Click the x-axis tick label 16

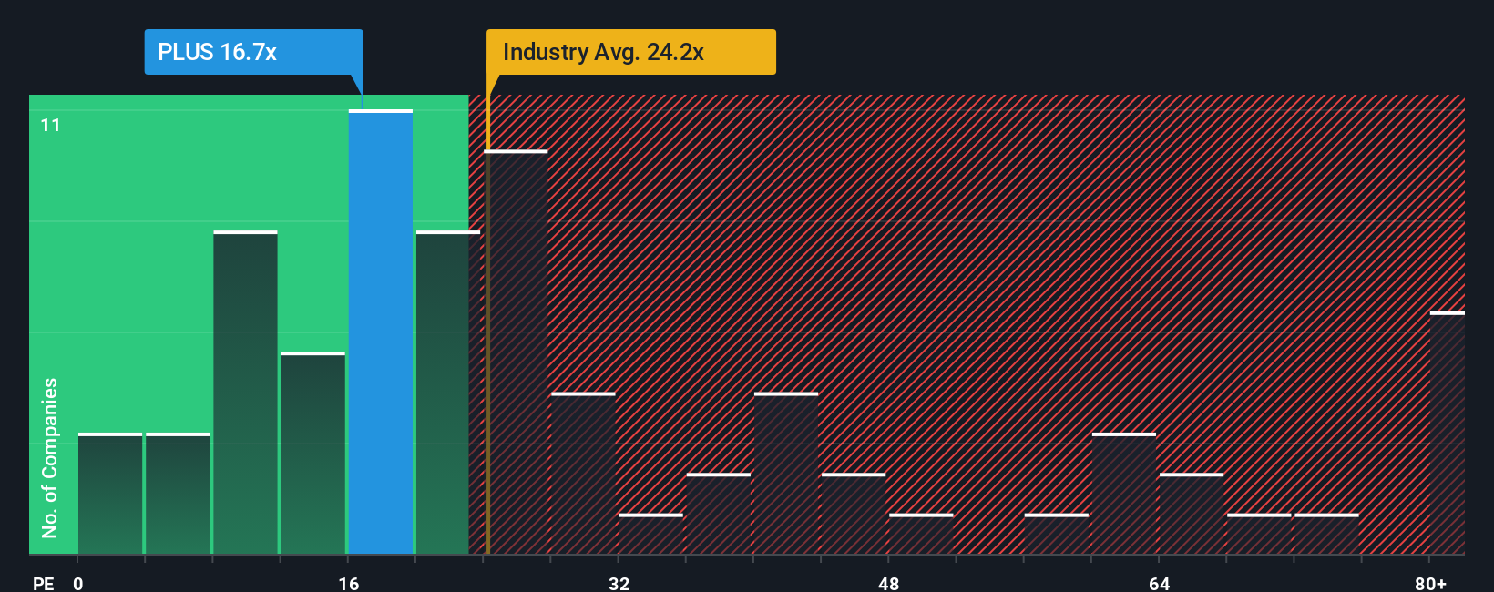coord(349,583)
